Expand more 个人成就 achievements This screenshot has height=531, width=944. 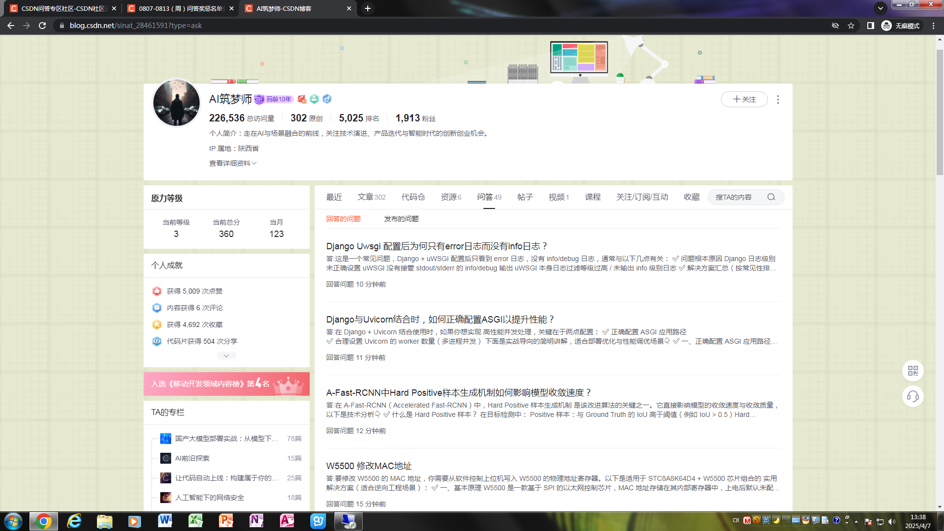tap(226, 355)
